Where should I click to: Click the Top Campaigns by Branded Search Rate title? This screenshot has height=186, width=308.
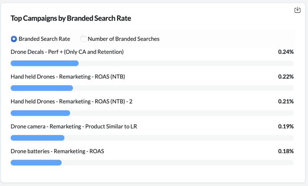tap(71, 18)
